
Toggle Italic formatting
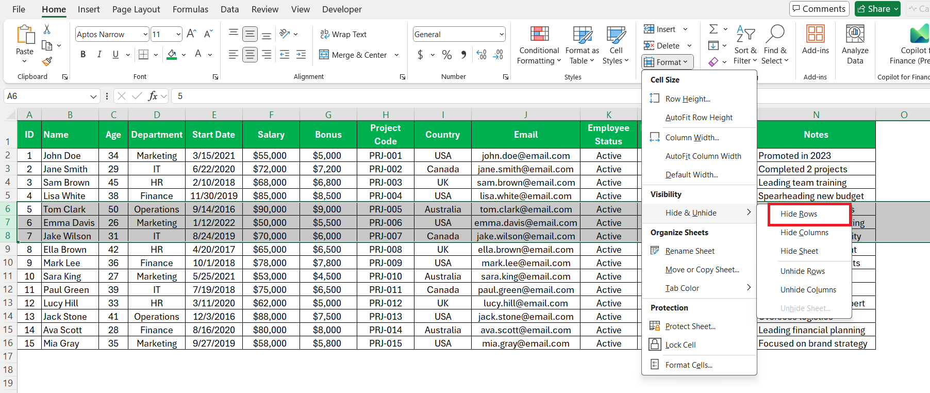tap(99, 54)
